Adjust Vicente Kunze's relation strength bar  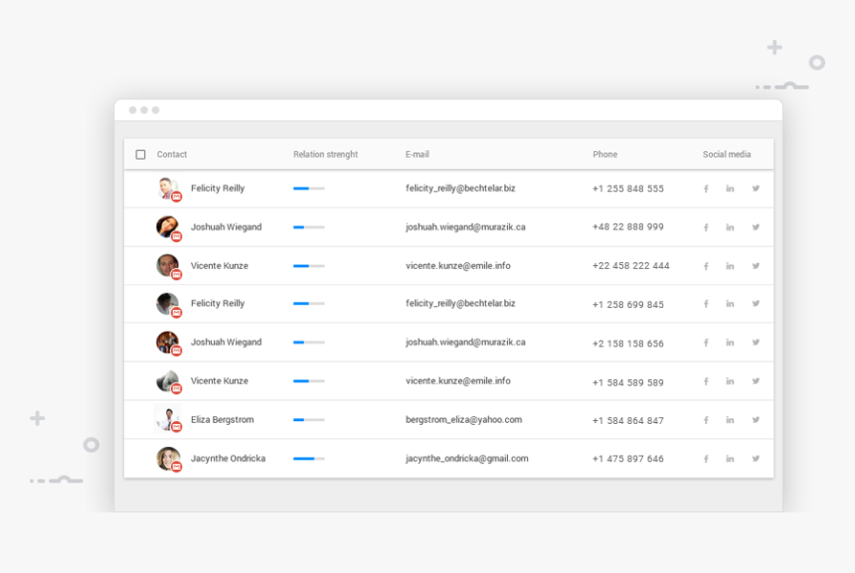[x=308, y=265]
